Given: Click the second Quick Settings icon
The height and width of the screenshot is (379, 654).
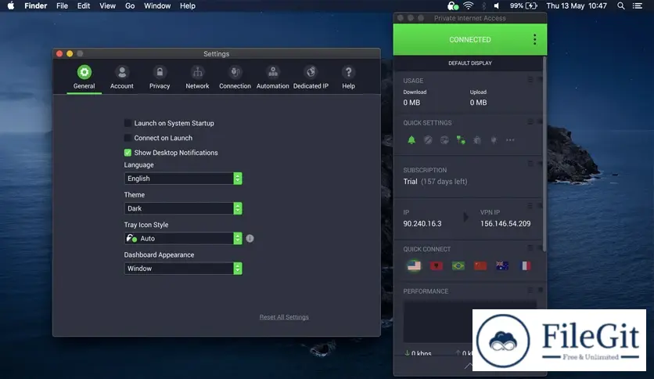Looking at the screenshot, I should [428, 140].
